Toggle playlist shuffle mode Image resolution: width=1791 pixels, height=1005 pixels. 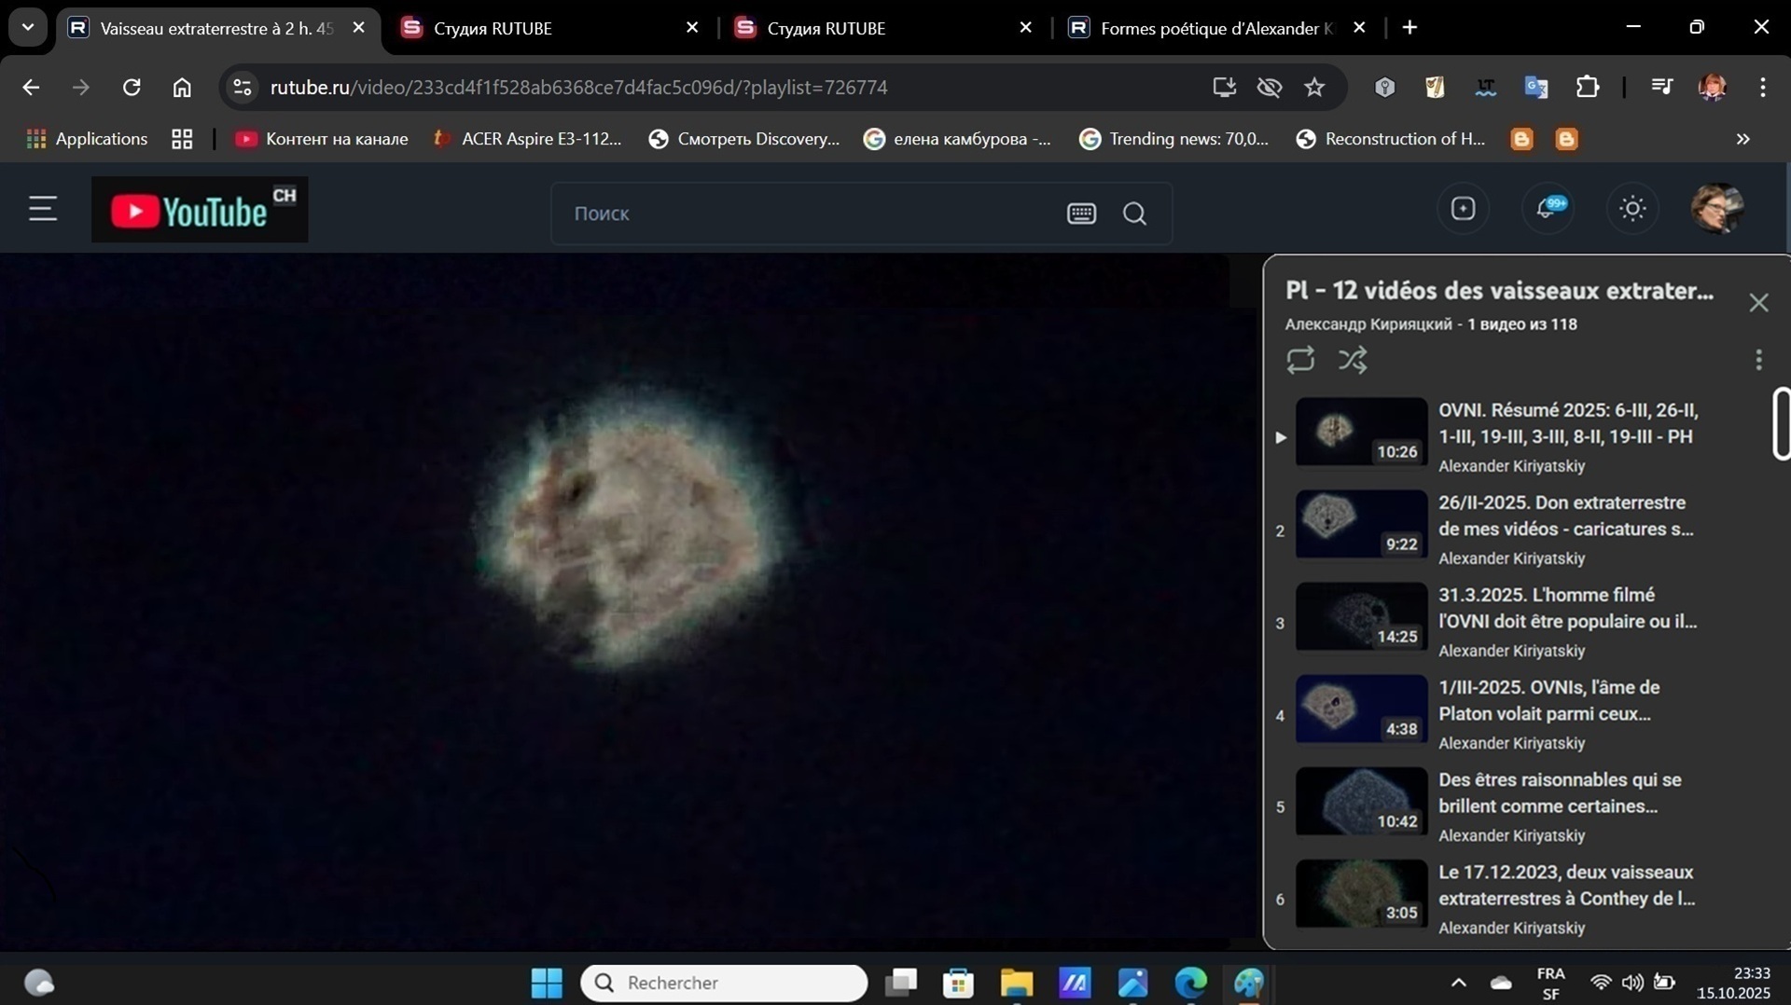(x=1353, y=360)
